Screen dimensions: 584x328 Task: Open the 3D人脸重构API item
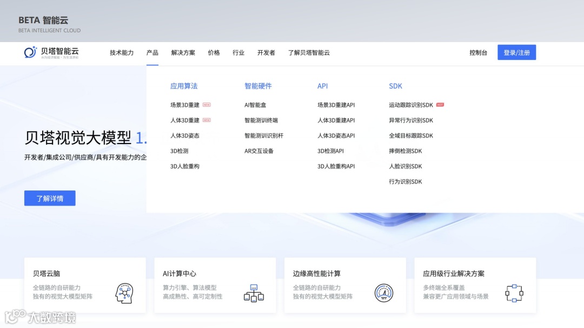pyautogui.click(x=336, y=166)
